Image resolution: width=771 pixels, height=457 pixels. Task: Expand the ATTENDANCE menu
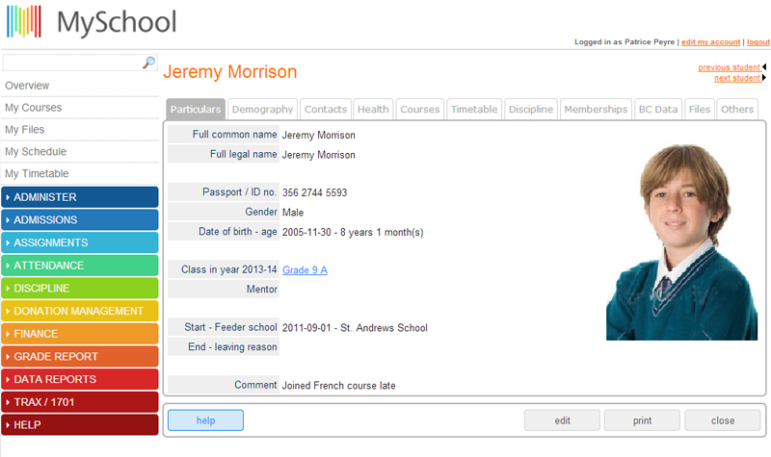[80, 266]
